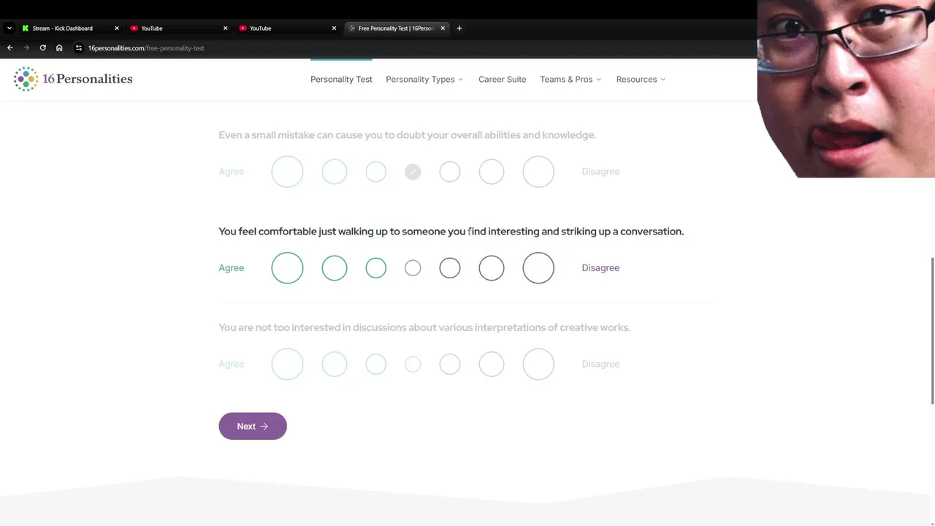Click the purple Next button
This screenshot has height=526, width=935.
click(x=253, y=427)
